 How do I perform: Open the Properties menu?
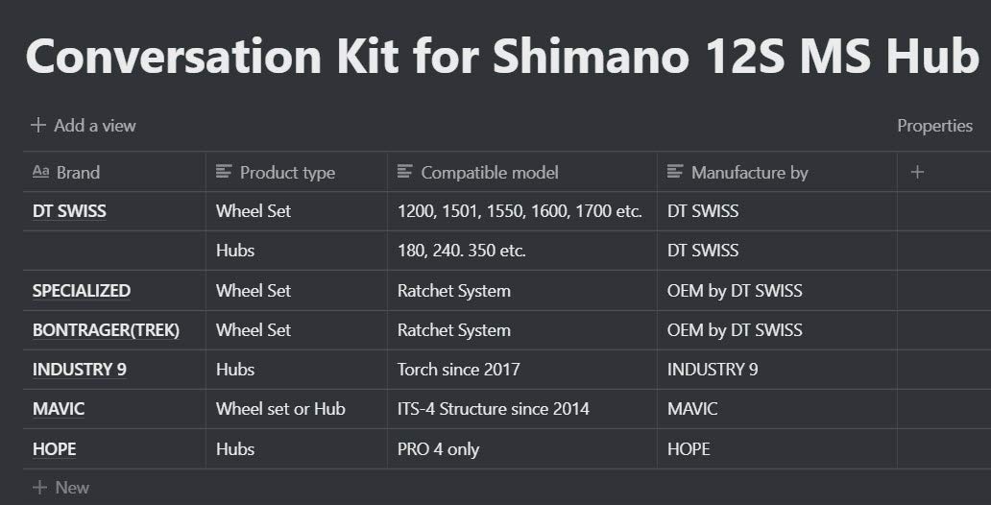934,126
